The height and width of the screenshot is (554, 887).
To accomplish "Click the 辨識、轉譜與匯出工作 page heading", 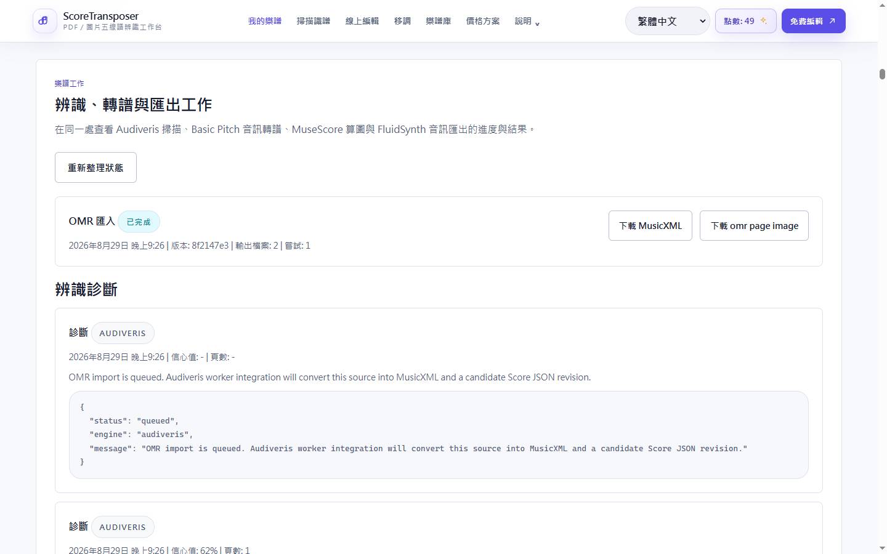I will [133, 105].
